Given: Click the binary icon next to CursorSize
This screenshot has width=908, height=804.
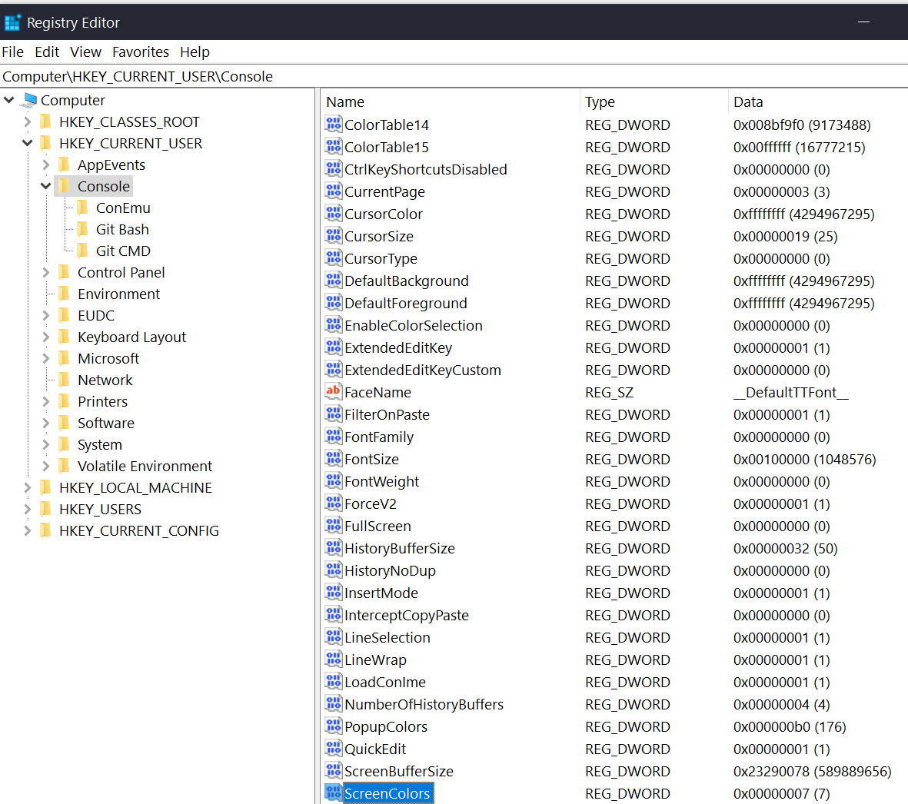Looking at the screenshot, I should [x=333, y=236].
